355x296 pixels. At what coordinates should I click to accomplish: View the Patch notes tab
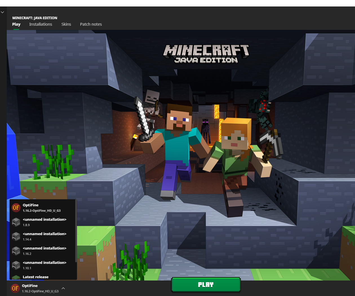91,24
